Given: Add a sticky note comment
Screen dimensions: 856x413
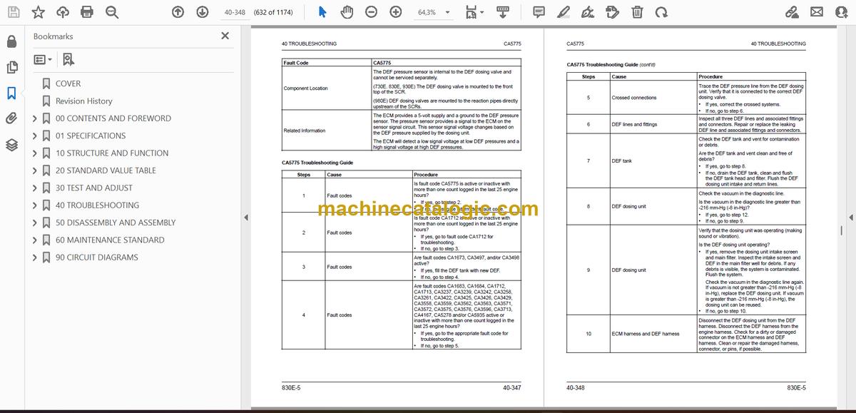Looking at the screenshot, I should [x=539, y=12].
